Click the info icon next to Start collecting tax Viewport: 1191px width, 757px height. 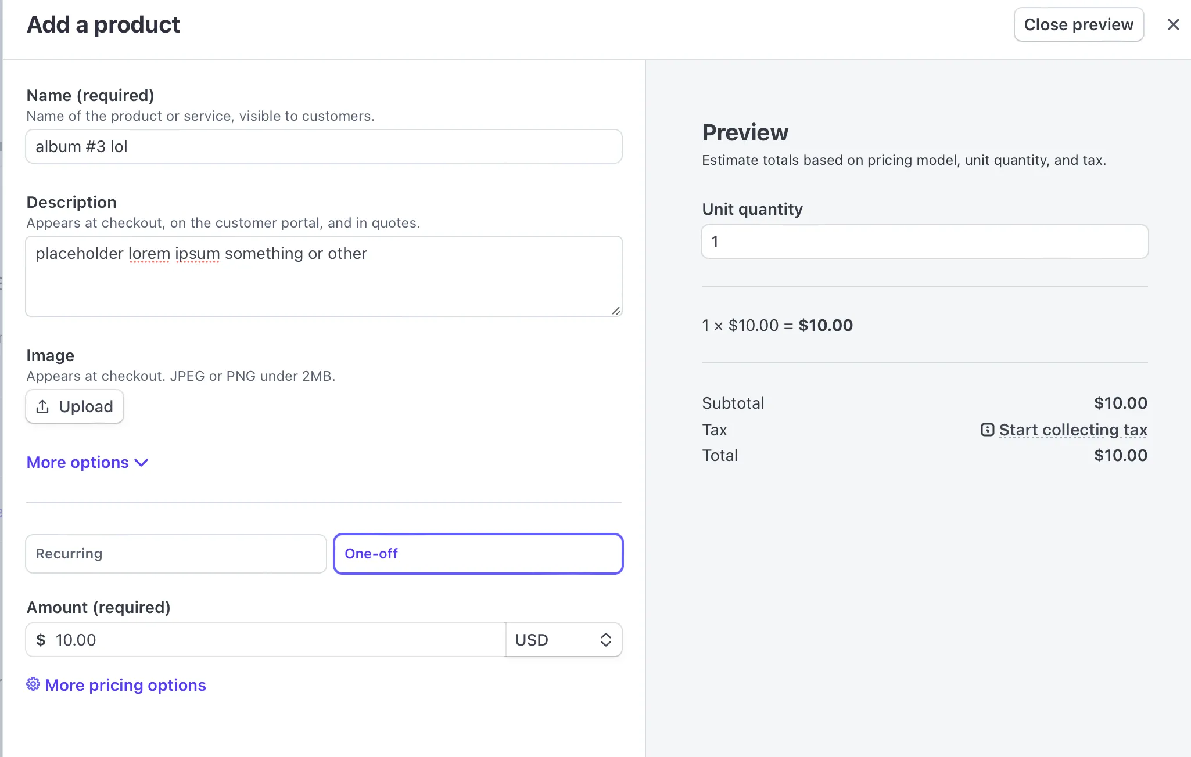click(x=987, y=430)
